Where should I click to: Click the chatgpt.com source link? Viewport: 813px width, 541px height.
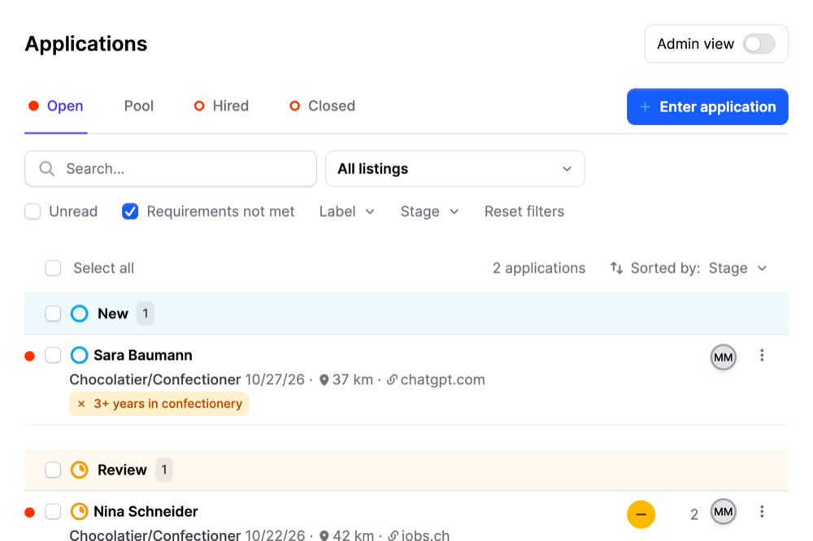(442, 380)
